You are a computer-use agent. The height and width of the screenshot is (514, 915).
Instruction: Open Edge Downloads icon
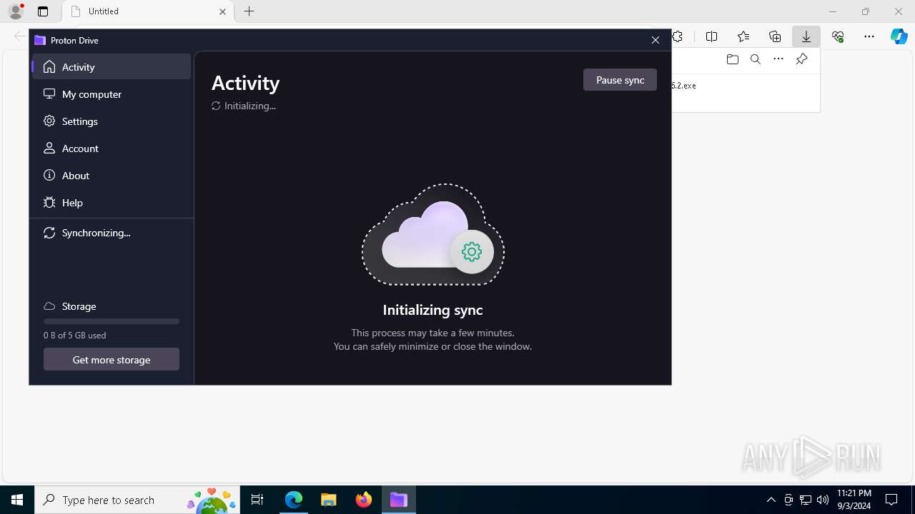tap(806, 36)
